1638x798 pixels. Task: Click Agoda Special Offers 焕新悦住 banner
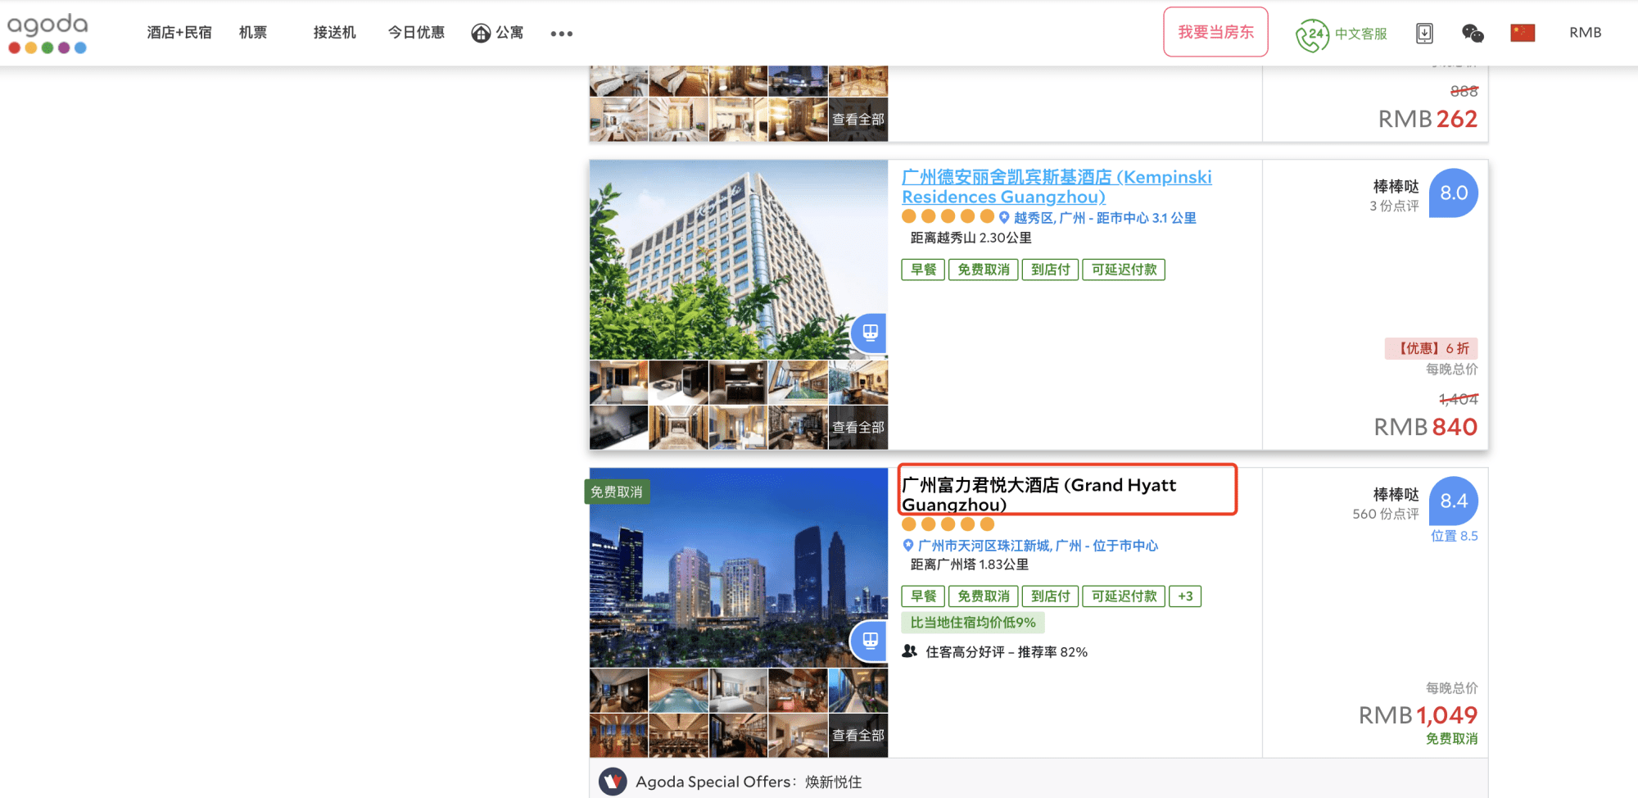[x=1038, y=781]
